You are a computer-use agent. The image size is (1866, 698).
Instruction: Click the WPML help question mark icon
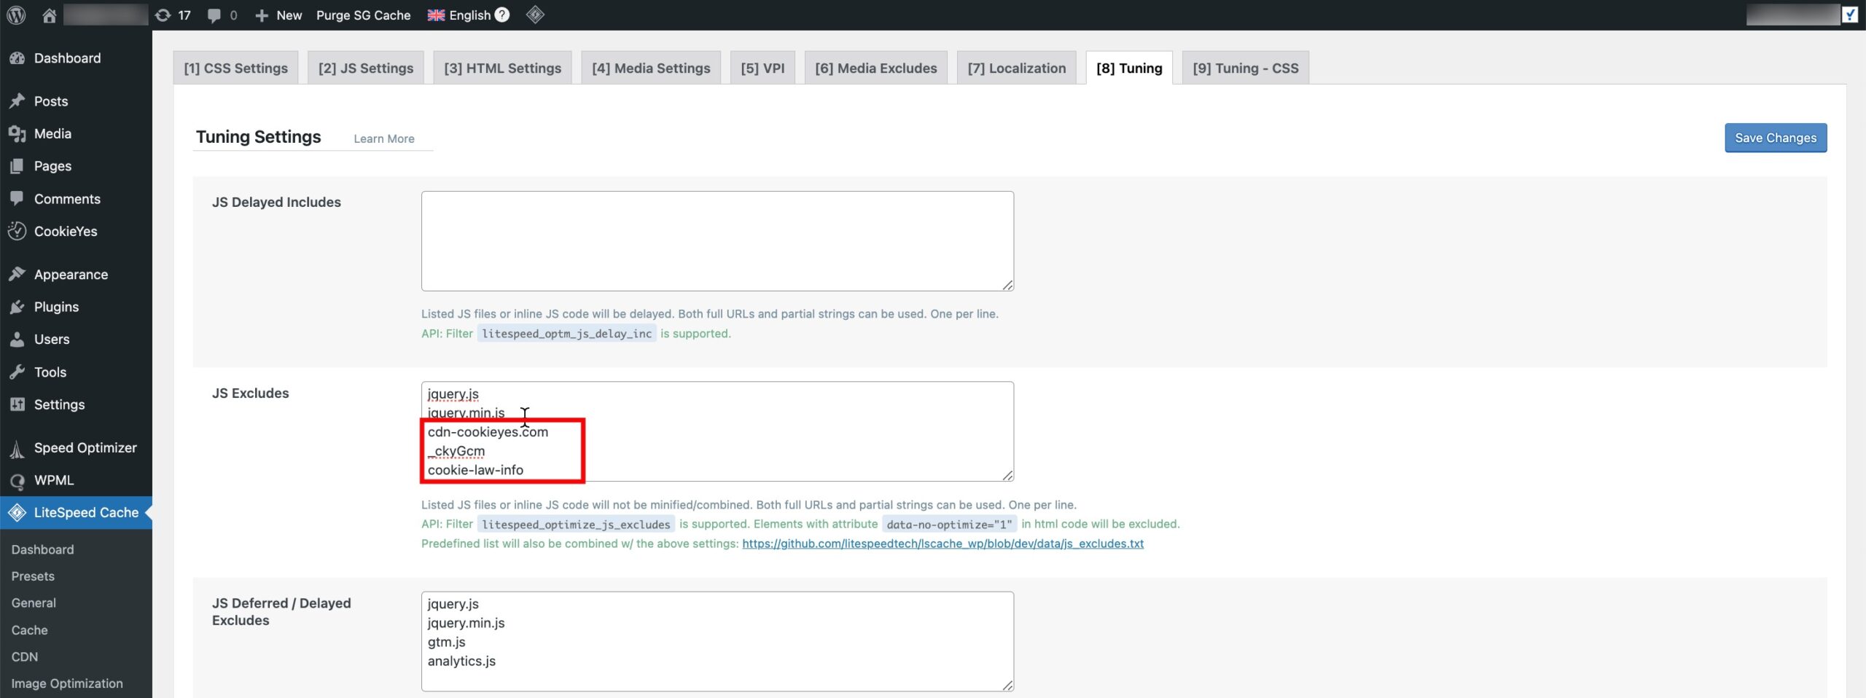501,15
